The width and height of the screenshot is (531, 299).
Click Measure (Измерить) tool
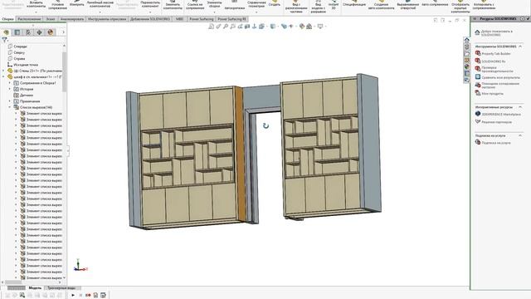coord(77,4)
